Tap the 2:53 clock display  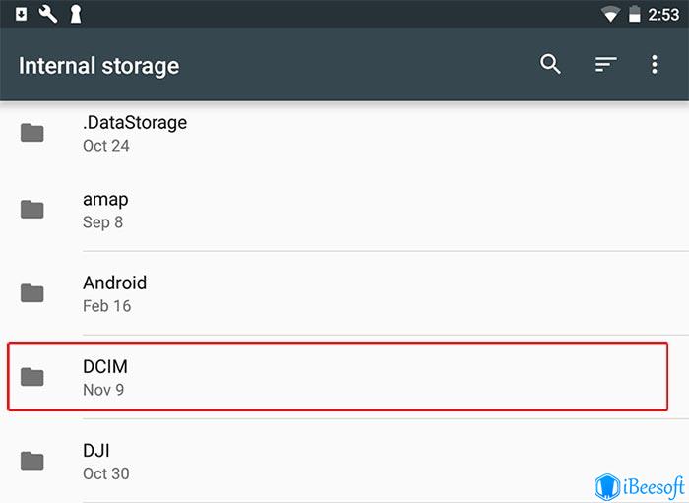pos(663,15)
